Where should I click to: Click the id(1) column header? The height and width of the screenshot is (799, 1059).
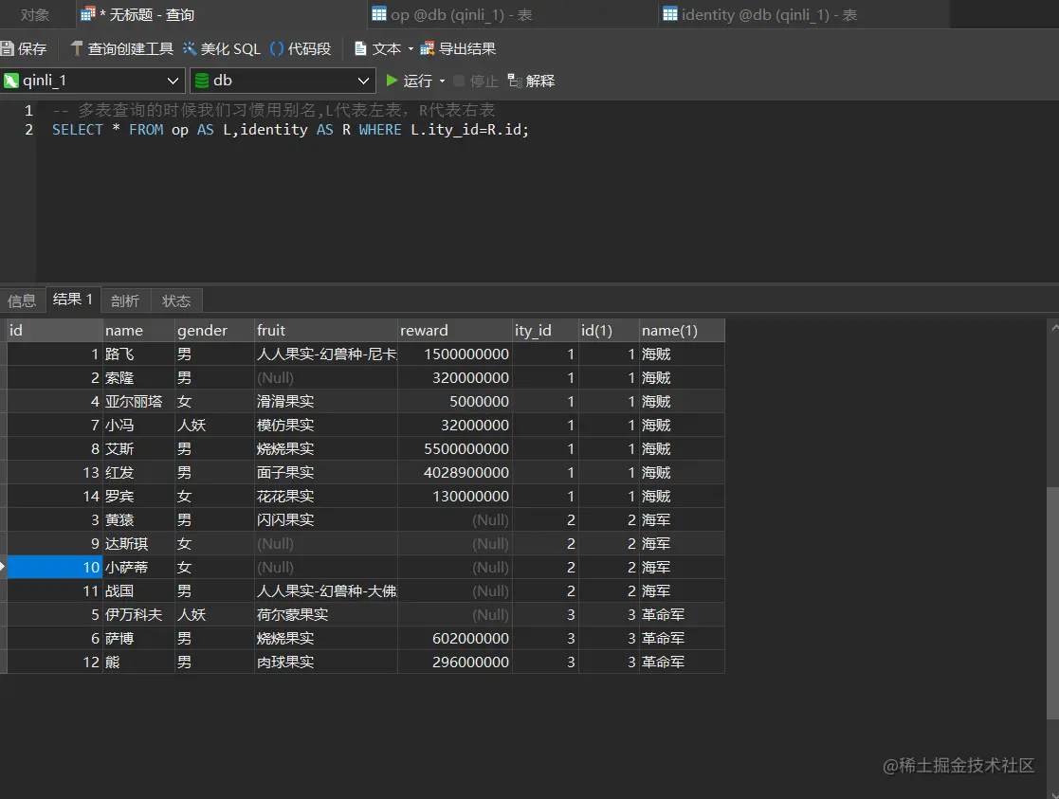click(609, 330)
